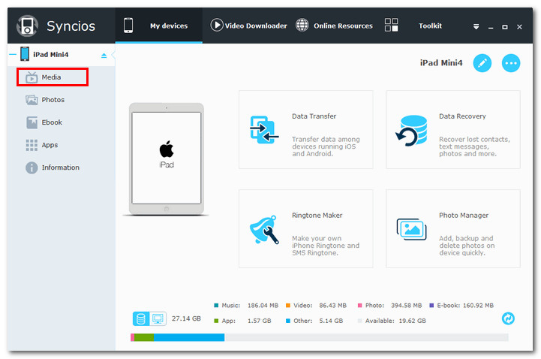Click the Music teal color legend
The height and width of the screenshot is (359, 541).
tap(216, 306)
